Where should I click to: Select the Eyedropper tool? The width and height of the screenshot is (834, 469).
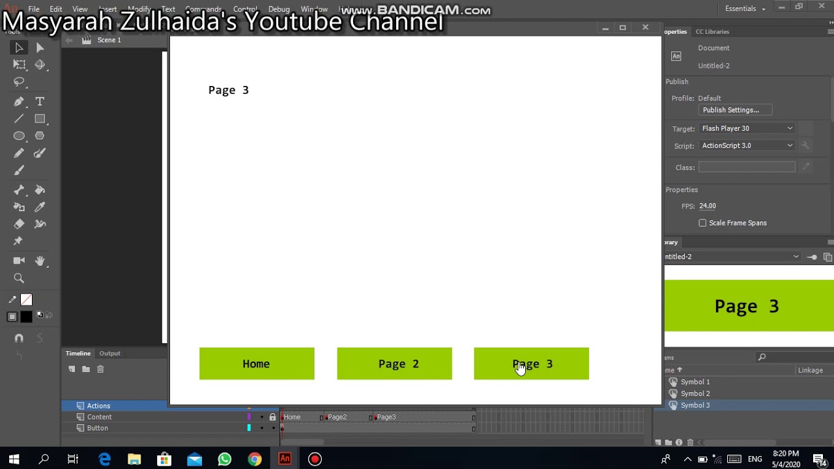(x=40, y=207)
